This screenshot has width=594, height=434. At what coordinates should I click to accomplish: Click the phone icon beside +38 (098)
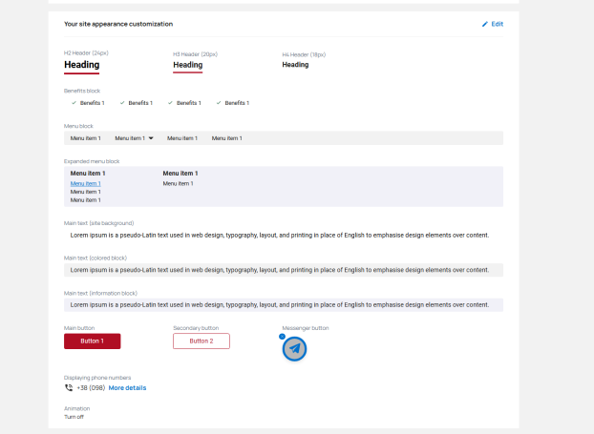[x=69, y=388]
